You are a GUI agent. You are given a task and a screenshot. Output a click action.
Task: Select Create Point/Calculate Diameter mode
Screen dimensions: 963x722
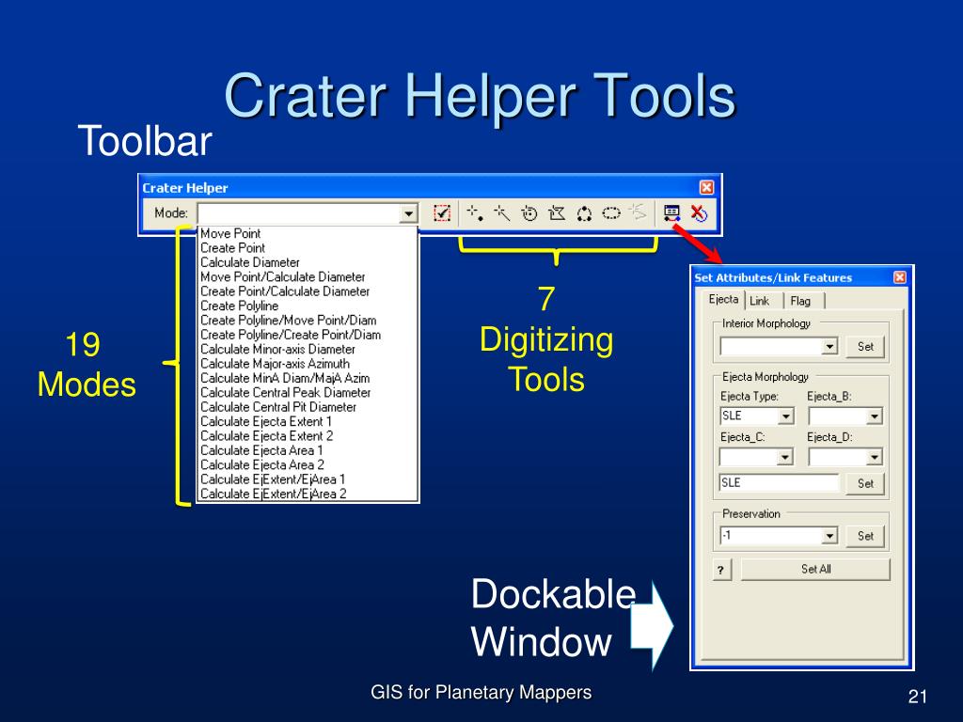coord(308,291)
